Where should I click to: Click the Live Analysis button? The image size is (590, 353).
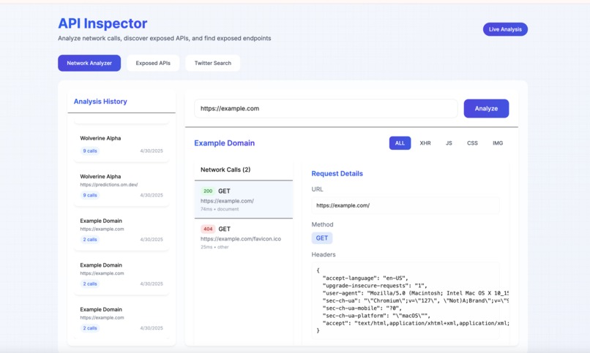505,29
